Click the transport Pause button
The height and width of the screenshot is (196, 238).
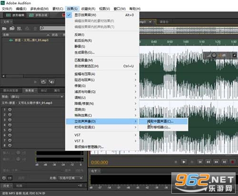[x=192, y=162]
